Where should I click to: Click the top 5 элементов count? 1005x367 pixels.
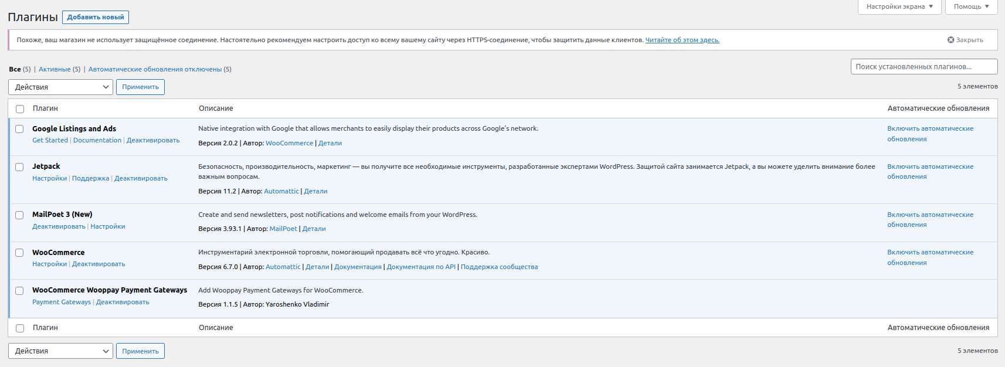(977, 86)
